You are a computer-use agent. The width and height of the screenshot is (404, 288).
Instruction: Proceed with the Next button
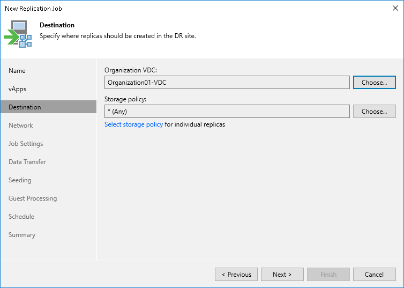click(x=282, y=275)
